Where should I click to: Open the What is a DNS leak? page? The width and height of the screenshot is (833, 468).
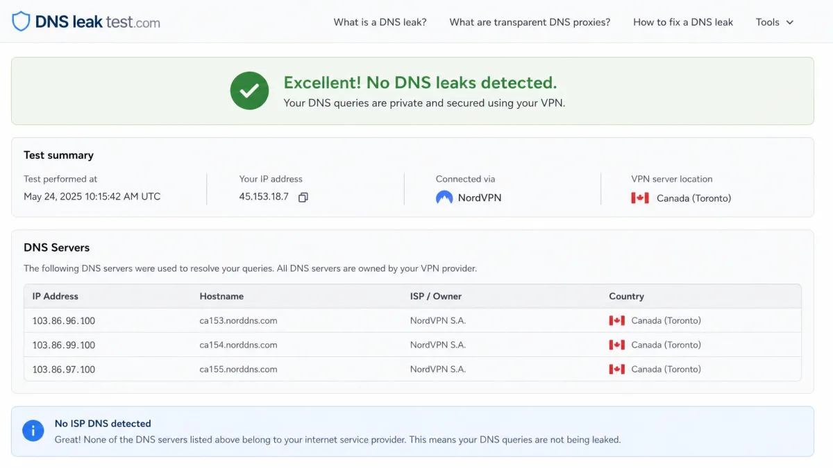click(380, 22)
